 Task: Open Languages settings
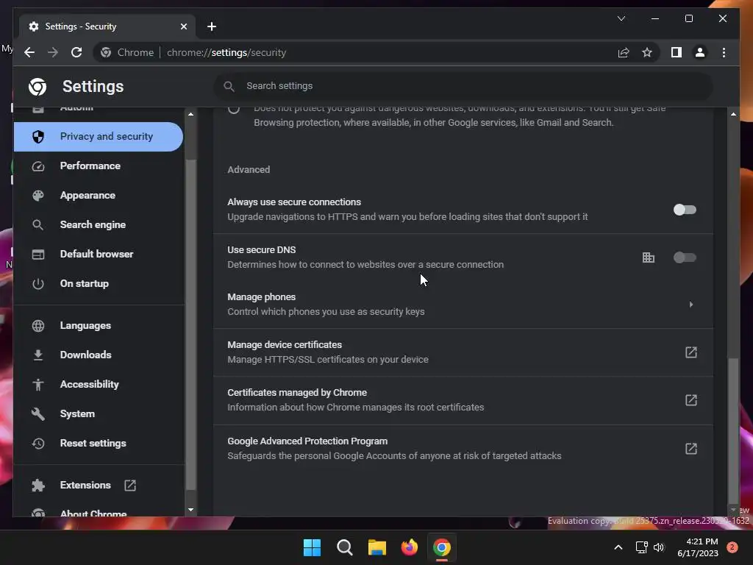[x=98, y=325]
